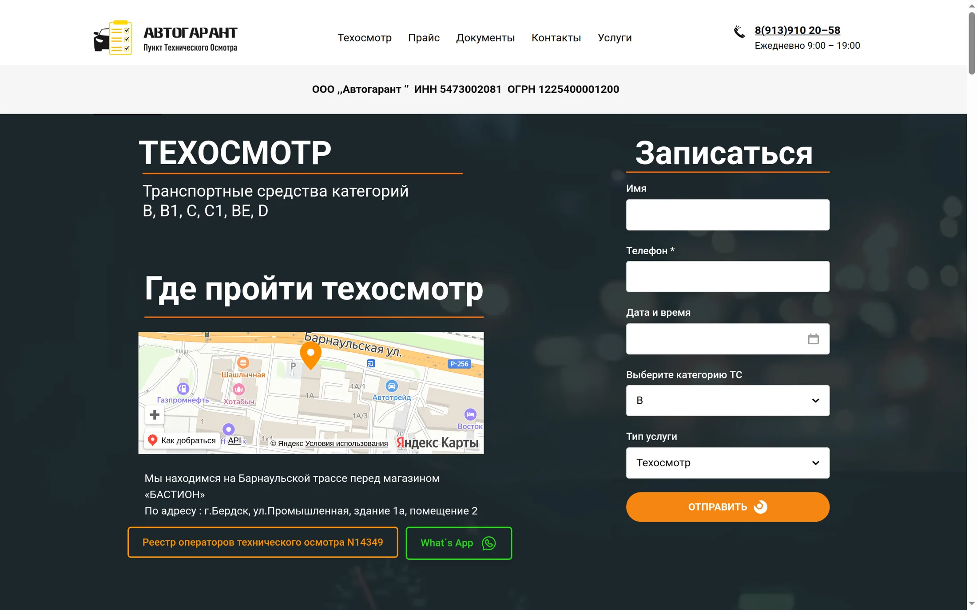The width and height of the screenshot is (977, 610).
Task: Open Реестр операторов технического осмотра N14349
Action: click(262, 542)
